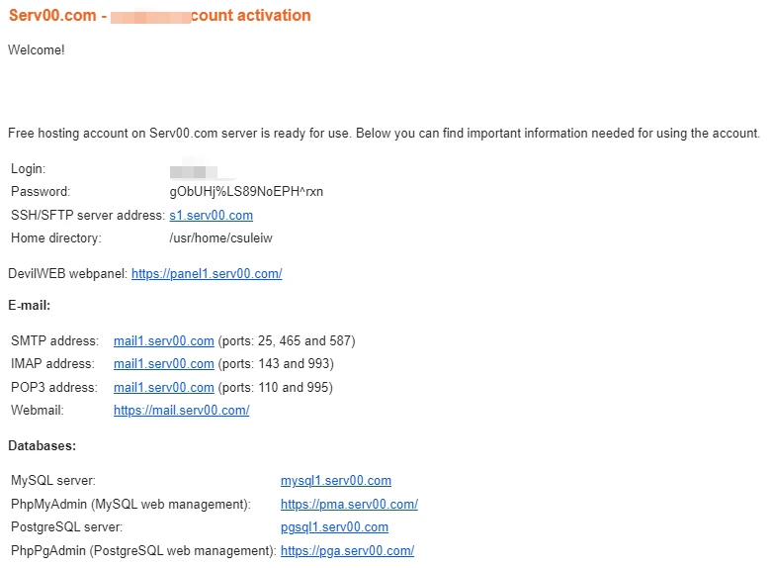Click the E-mail section heading
Image resolution: width=773 pixels, height=568 pixels.
coord(30,306)
